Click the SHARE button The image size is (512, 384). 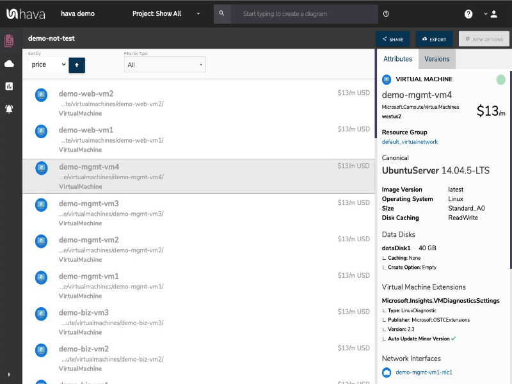[x=392, y=38]
